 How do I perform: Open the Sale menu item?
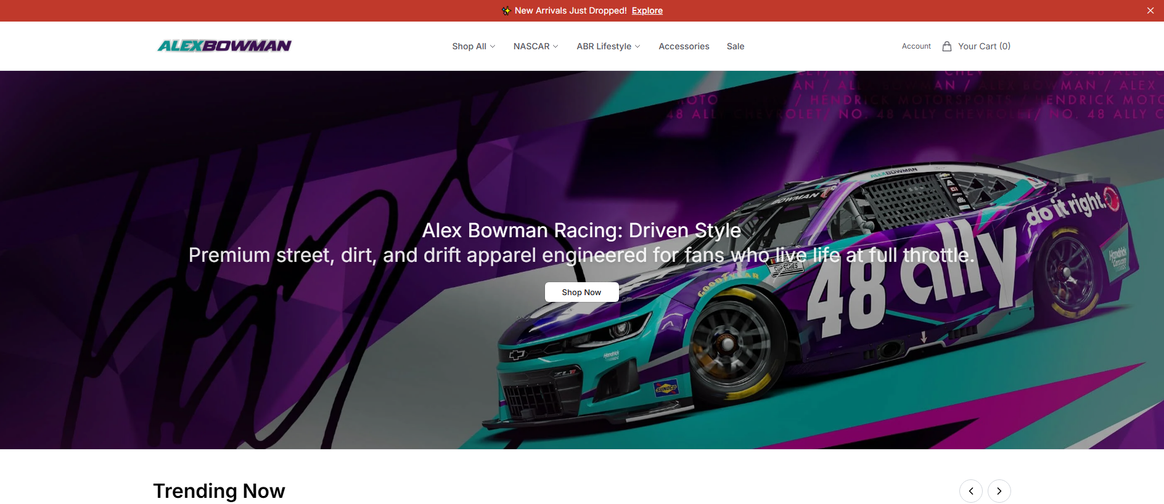click(736, 46)
